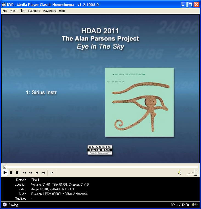
Task: Skip to the next chapter
Action: pyautogui.click(x=43, y=173)
